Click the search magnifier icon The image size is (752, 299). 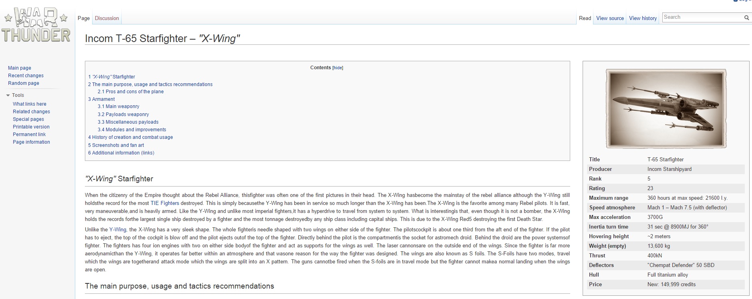click(746, 18)
